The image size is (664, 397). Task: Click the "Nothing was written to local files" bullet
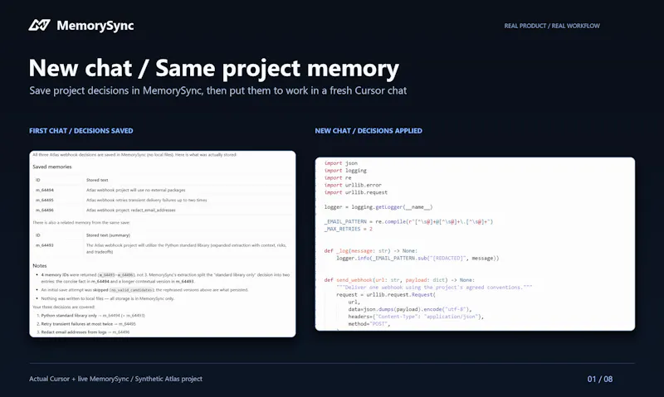pos(108,298)
